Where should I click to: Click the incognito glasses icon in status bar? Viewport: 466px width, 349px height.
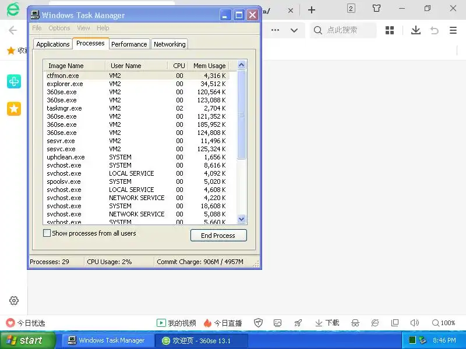coord(355,323)
